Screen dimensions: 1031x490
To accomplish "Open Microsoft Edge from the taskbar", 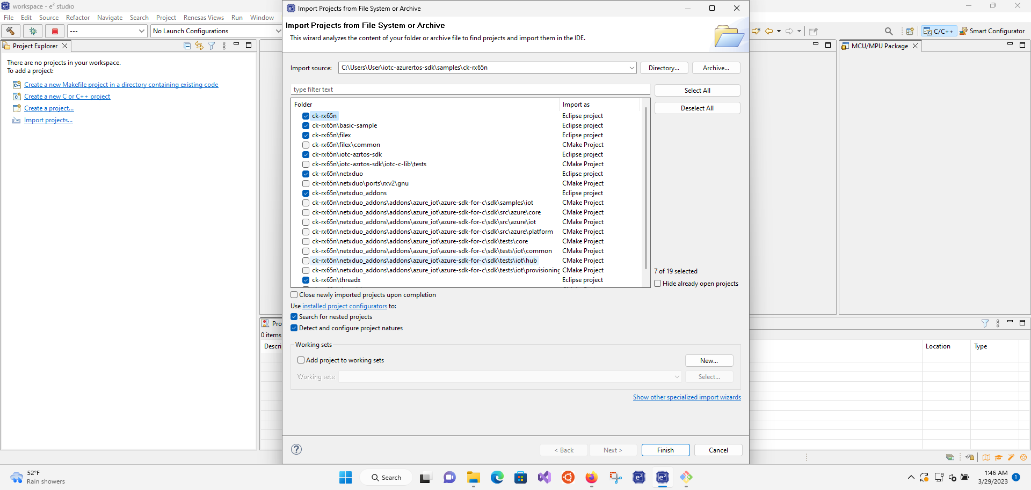I will pos(497,477).
